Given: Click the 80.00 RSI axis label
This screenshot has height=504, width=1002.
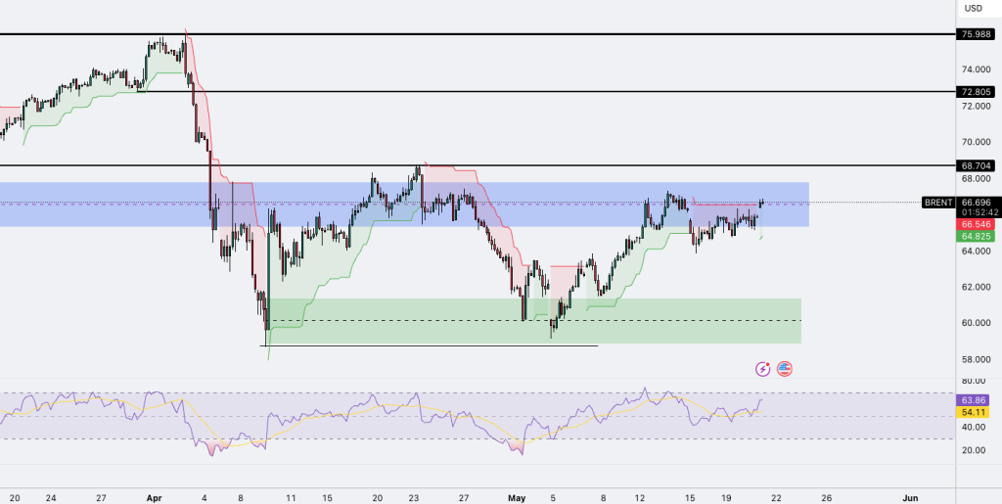Looking at the screenshot, I should click(x=975, y=382).
